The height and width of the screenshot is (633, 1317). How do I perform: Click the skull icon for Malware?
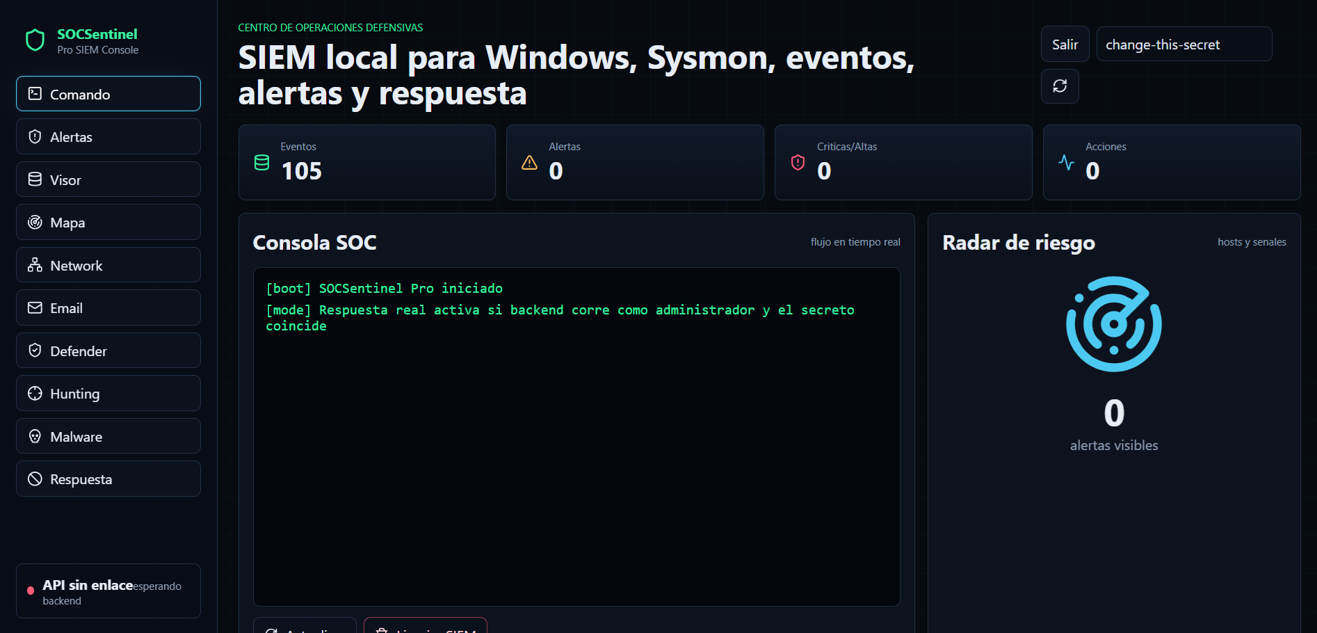click(x=35, y=436)
